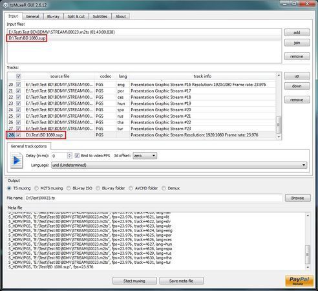Toggle the select-all tracks header checkbox
The width and height of the screenshot is (318, 291).
tap(19, 76)
